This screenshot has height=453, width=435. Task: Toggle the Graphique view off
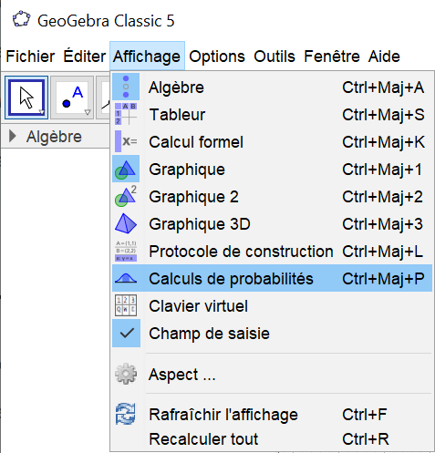coord(272,169)
